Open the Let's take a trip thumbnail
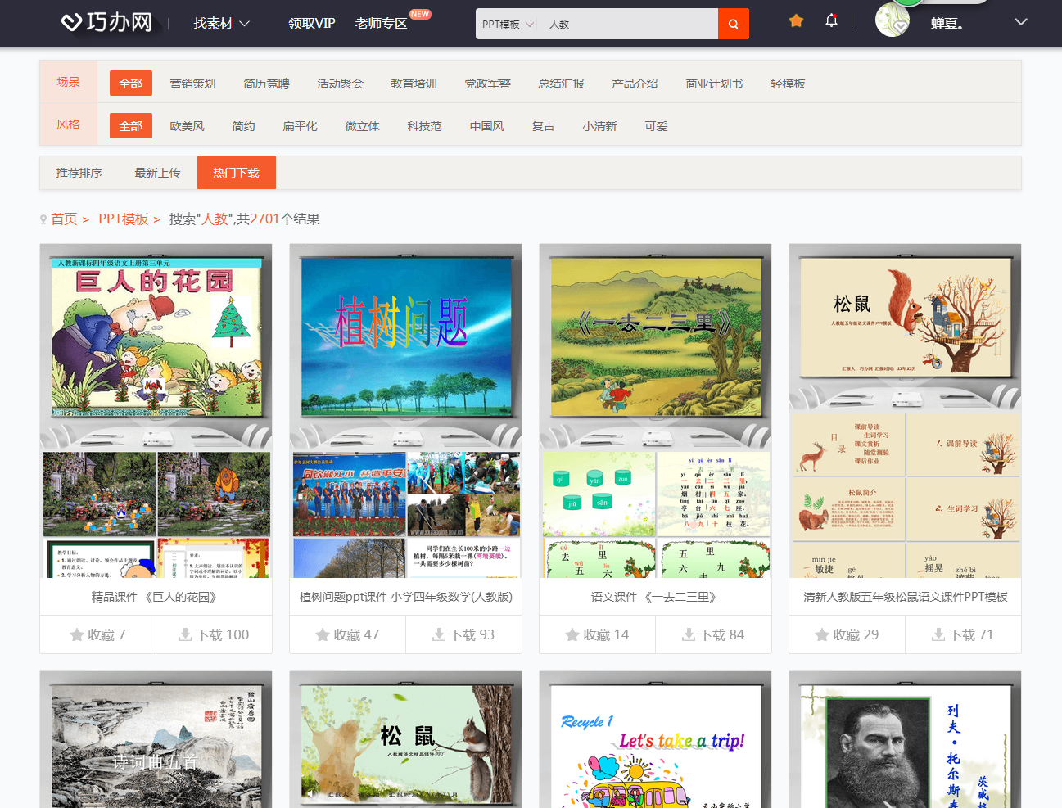Image resolution: width=1062 pixels, height=808 pixels. click(x=655, y=740)
